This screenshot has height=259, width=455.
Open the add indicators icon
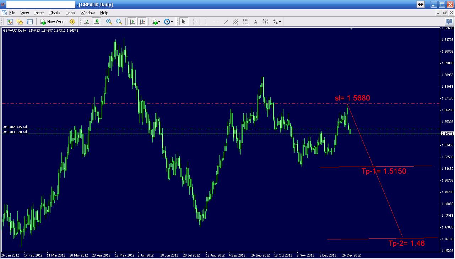[x=155, y=22]
